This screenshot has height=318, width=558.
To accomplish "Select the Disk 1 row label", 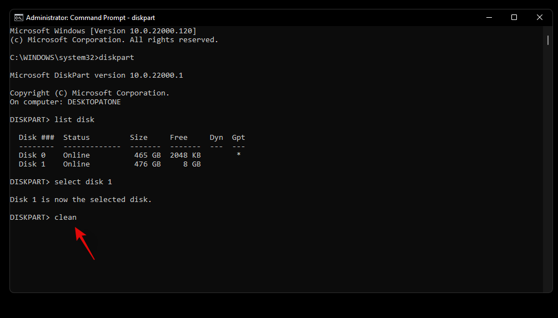I will 32,164.
